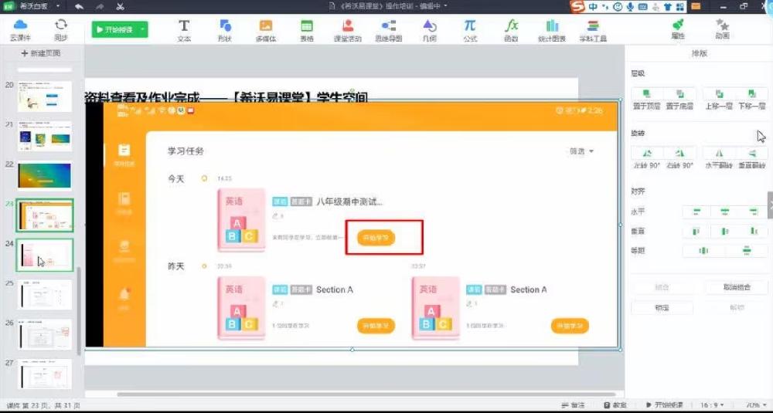Select the 文本 text tool
Screen dimensions: 773x413
pos(184,31)
